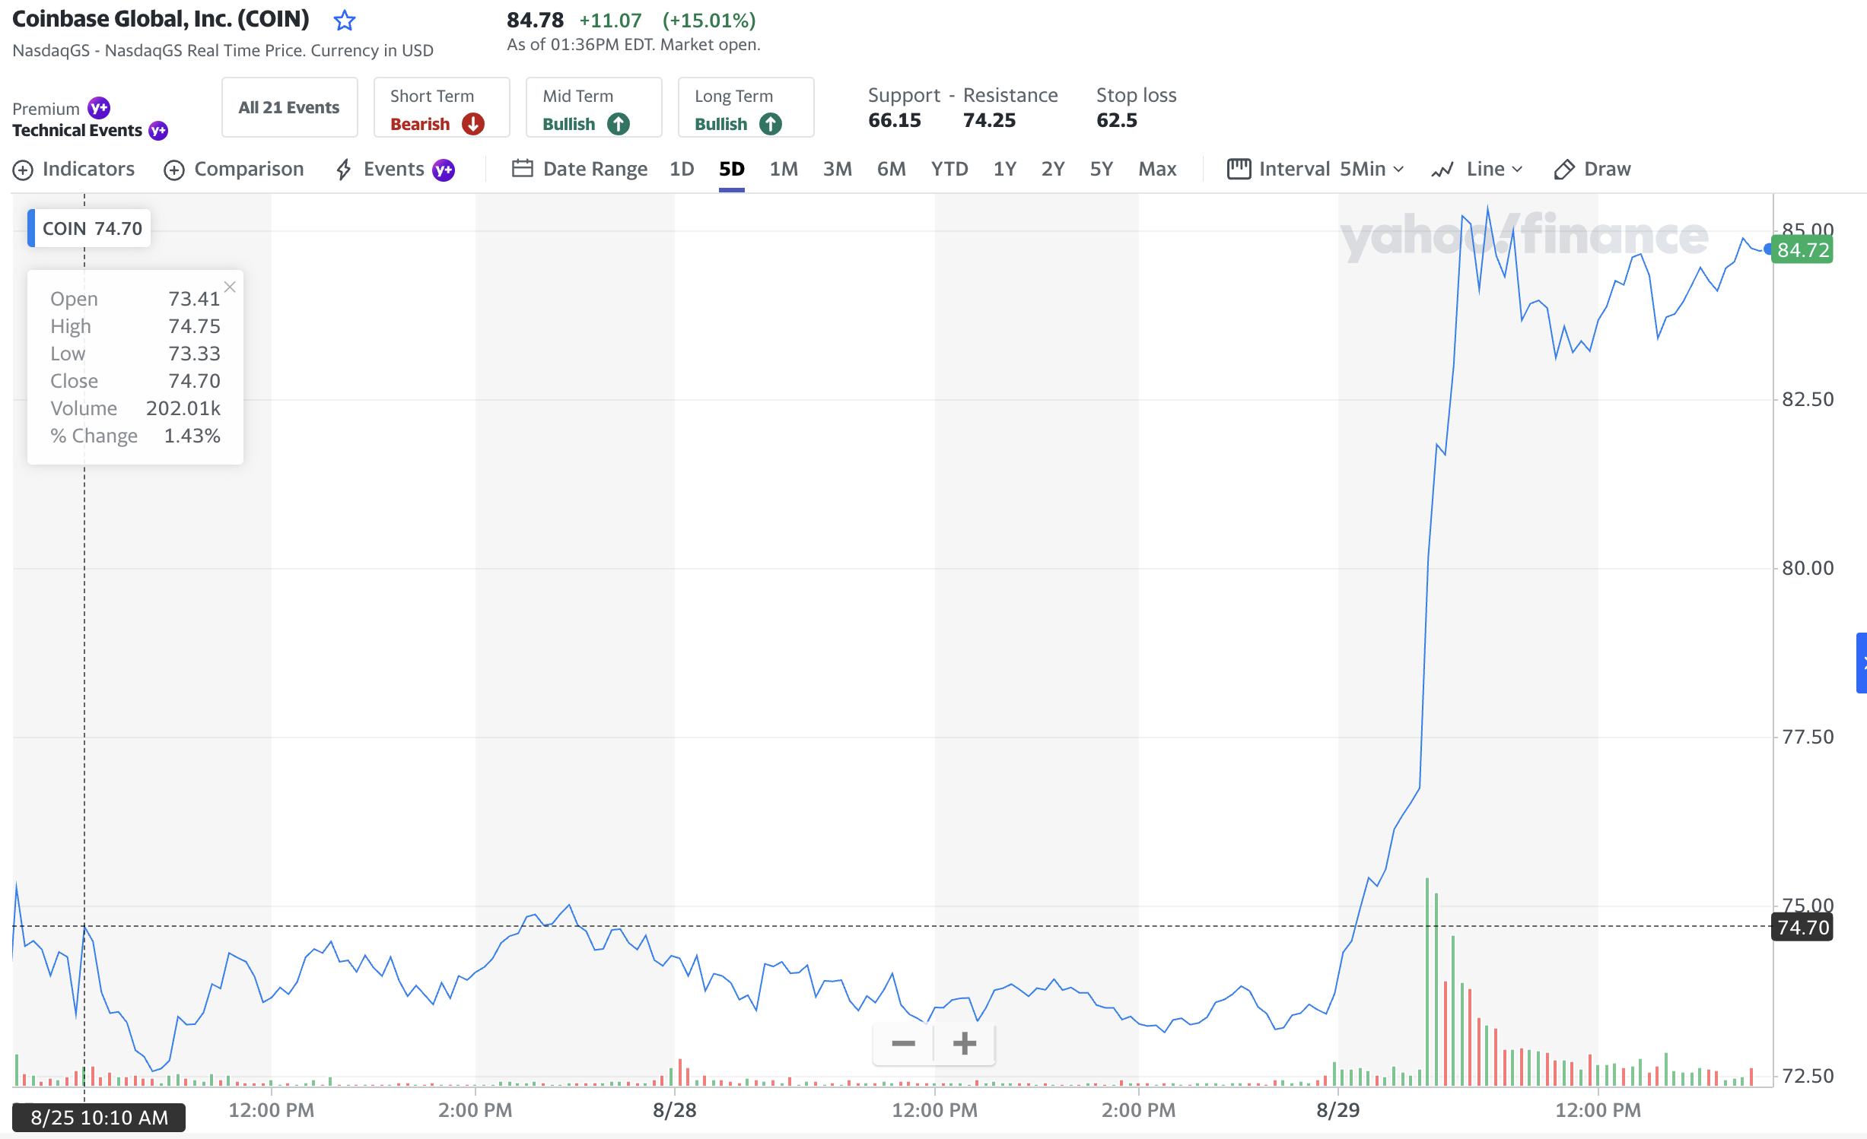Close the OHLC data tooltip
This screenshot has height=1139, width=1867.
click(230, 287)
